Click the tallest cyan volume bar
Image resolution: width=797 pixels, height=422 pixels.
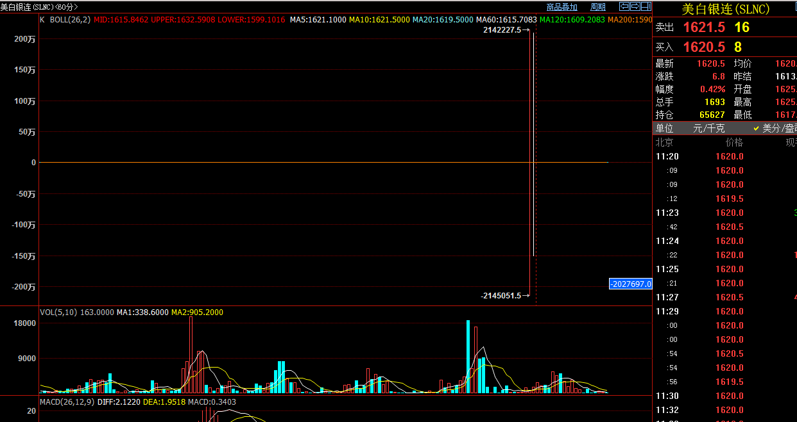click(468, 356)
